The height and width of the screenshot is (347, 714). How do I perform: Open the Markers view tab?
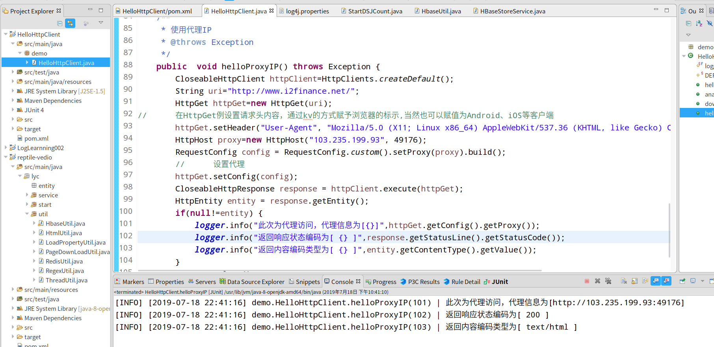129,282
